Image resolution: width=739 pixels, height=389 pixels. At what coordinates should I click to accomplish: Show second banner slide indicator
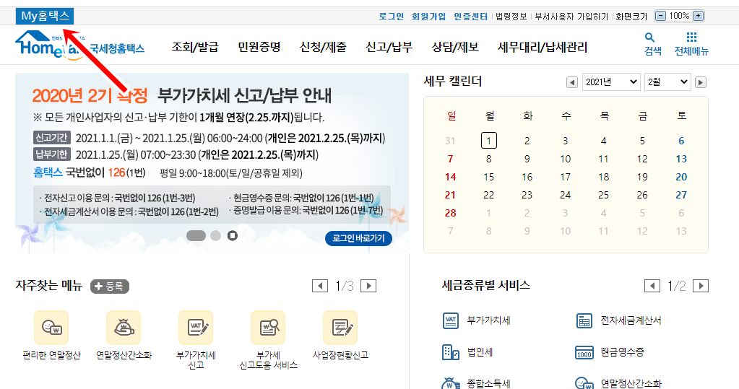pyautogui.click(x=215, y=235)
